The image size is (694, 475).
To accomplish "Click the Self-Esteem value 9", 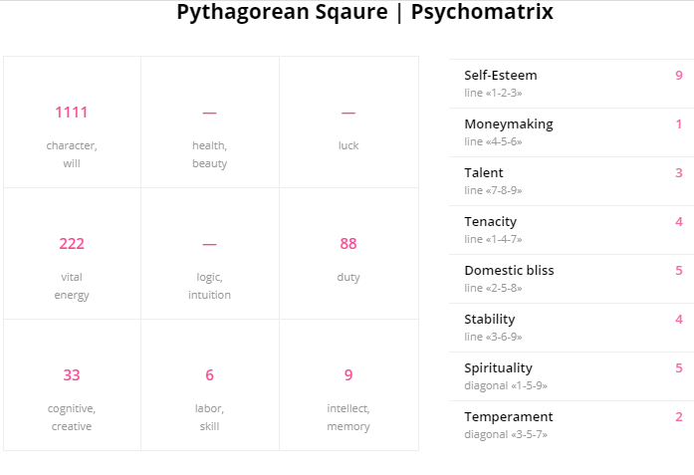I will tap(678, 76).
